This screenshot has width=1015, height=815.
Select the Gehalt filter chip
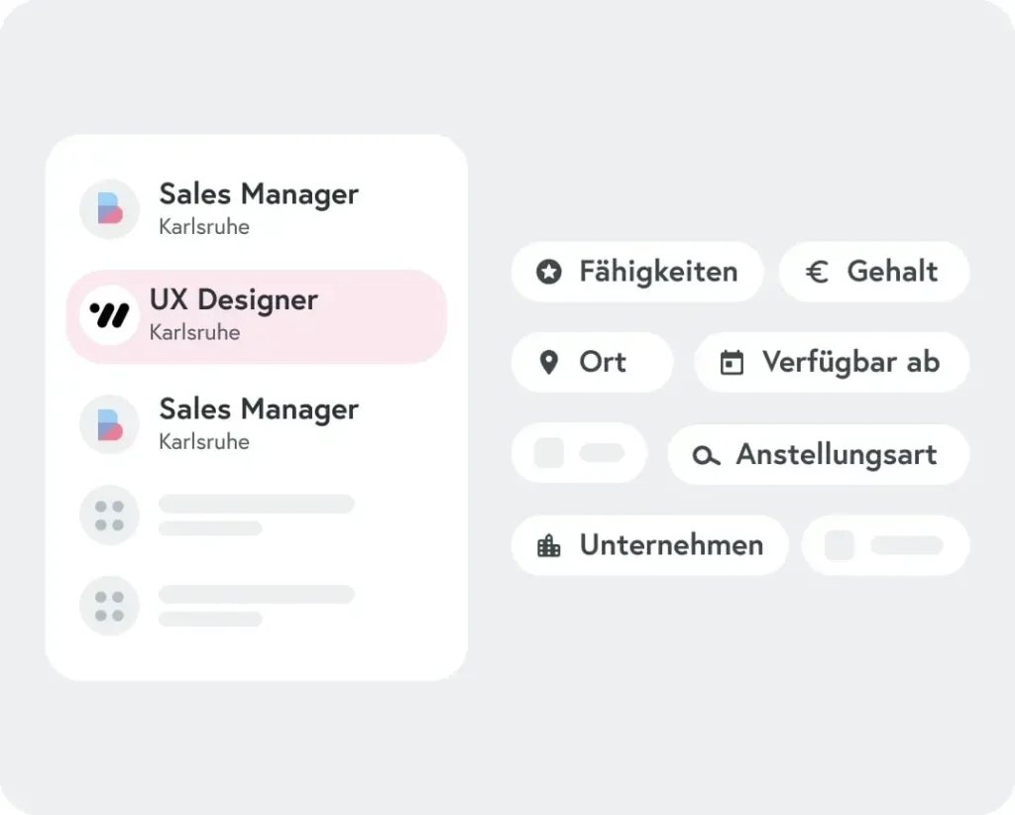click(874, 272)
